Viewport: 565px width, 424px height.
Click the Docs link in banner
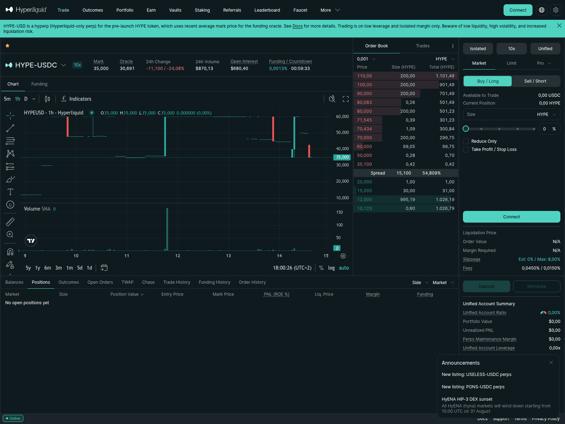298,26
